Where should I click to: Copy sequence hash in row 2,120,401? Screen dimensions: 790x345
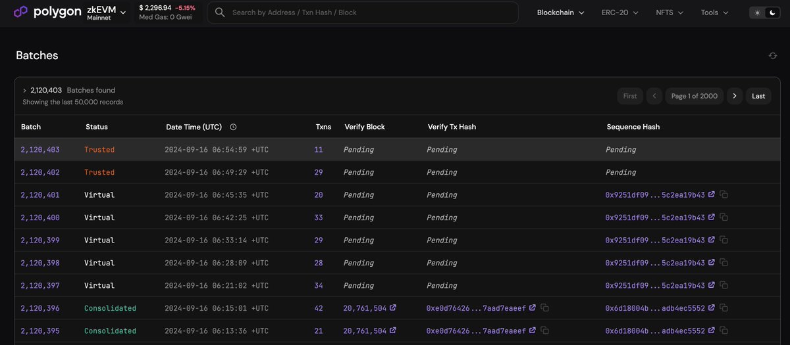pyautogui.click(x=724, y=195)
